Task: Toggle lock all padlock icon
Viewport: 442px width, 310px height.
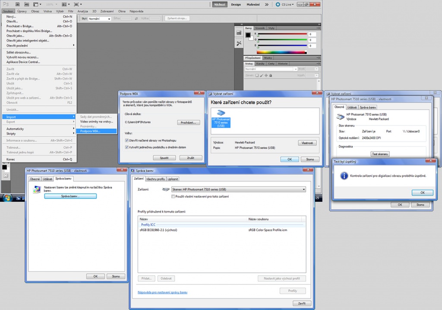Action: (x=271, y=75)
